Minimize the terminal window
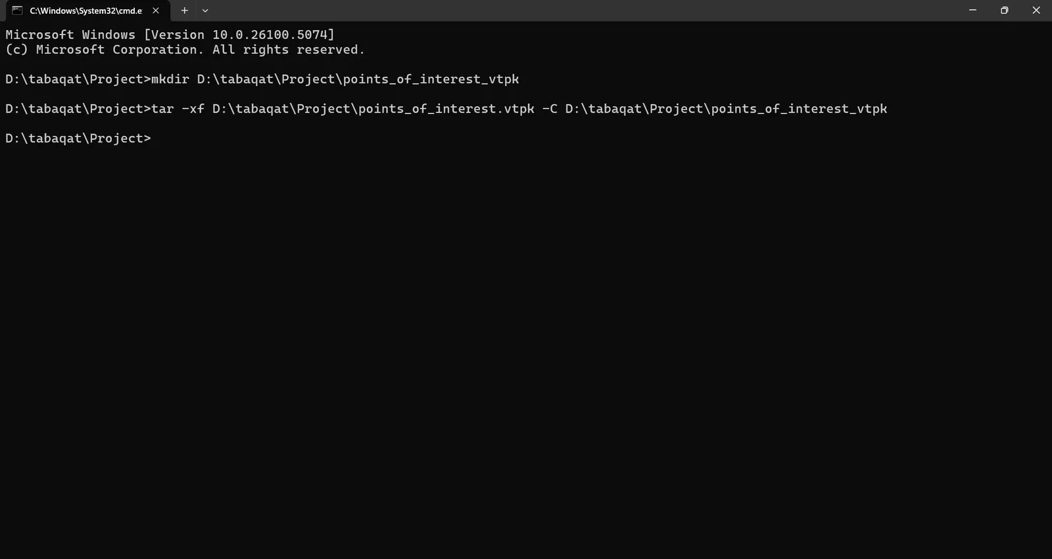The height and width of the screenshot is (559, 1052). point(971,10)
